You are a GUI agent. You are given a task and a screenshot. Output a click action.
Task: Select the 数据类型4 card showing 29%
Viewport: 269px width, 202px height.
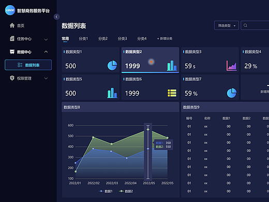coord(255,60)
